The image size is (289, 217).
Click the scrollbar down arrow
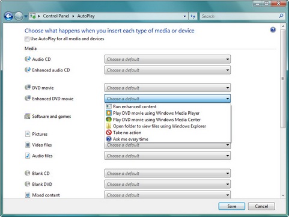283,195
